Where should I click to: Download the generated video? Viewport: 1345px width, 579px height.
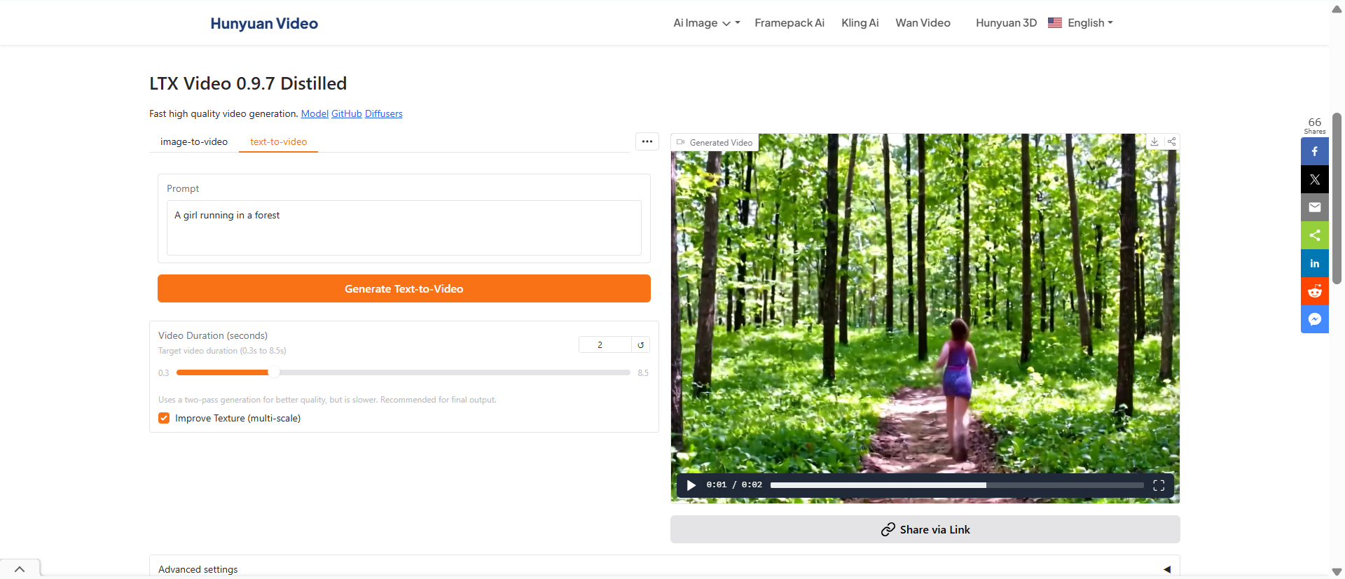1154,141
